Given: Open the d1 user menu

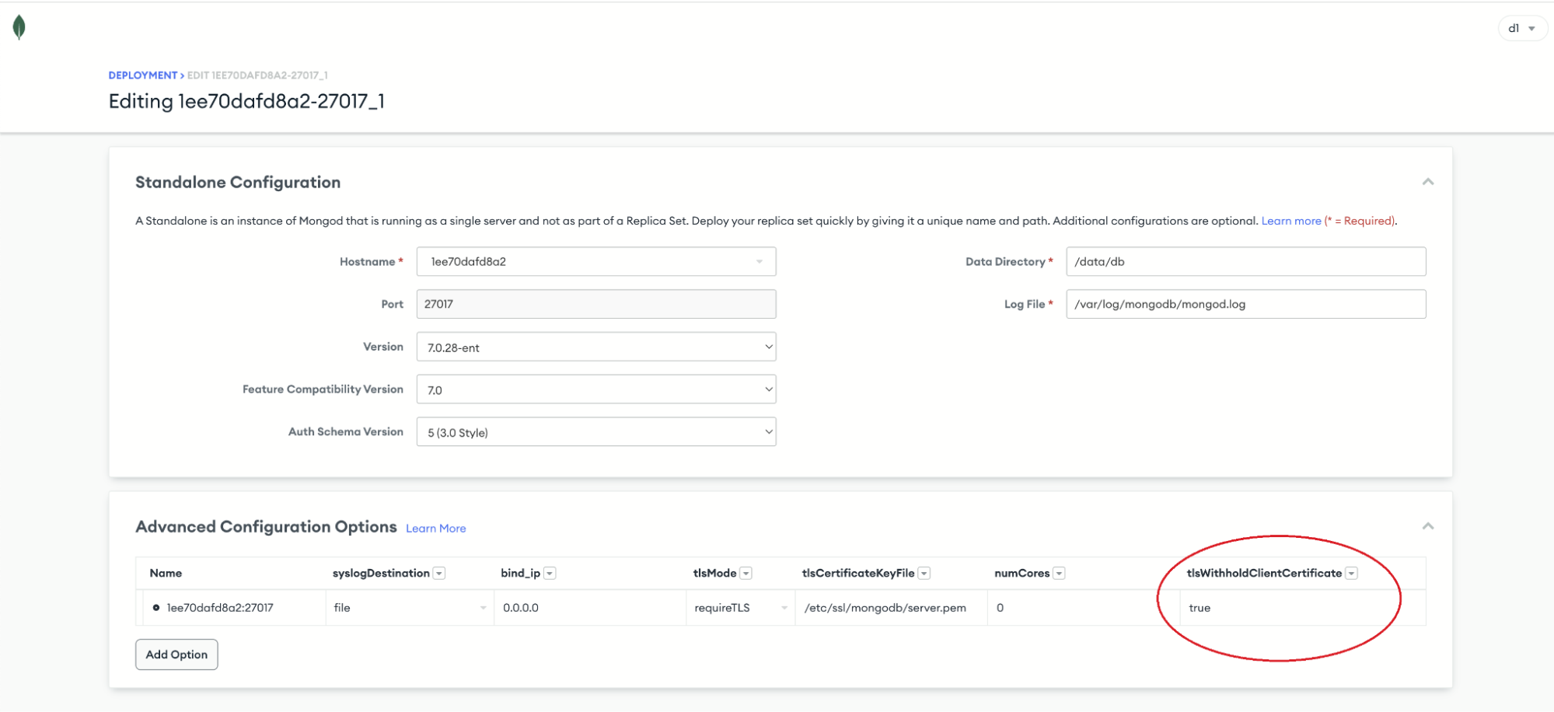Looking at the screenshot, I should 1521,29.
